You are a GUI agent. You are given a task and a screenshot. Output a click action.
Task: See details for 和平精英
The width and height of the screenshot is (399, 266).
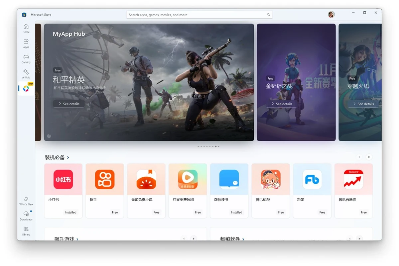pos(68,104)
